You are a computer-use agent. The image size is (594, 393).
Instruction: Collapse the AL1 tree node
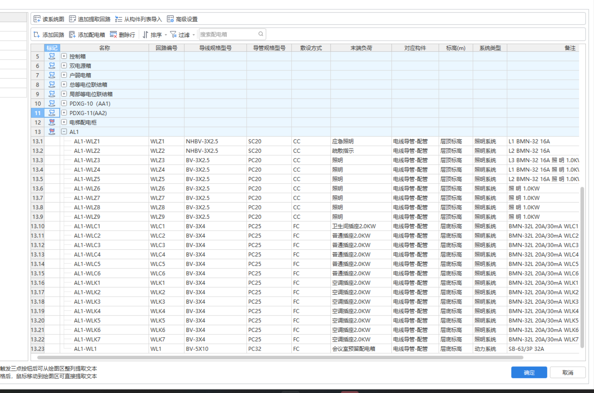(x=64, y=131)
